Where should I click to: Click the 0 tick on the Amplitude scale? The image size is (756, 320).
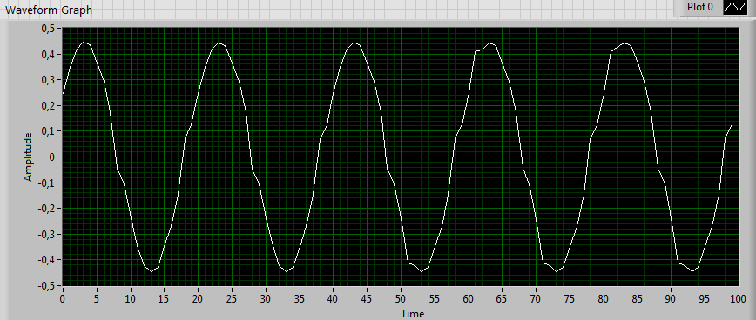52,157
